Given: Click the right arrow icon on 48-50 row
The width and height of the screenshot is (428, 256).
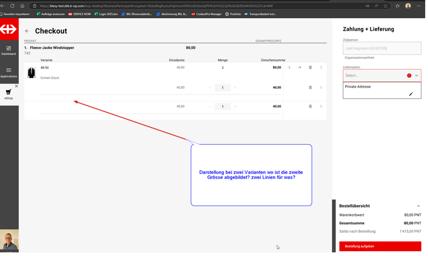Looking at the screenshot, I should coord(300,67).
